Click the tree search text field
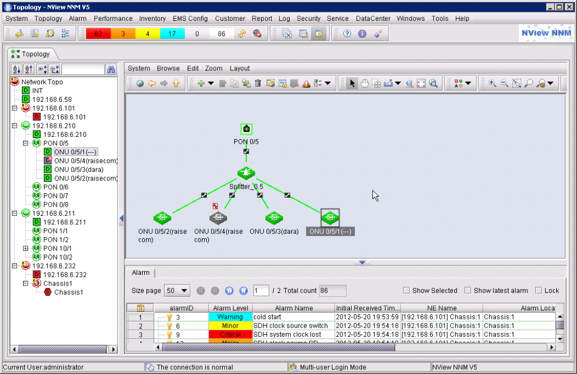Image resolution: width=577 pixels, height=374 pixels. pyautogui.click(x=83, y=69)
